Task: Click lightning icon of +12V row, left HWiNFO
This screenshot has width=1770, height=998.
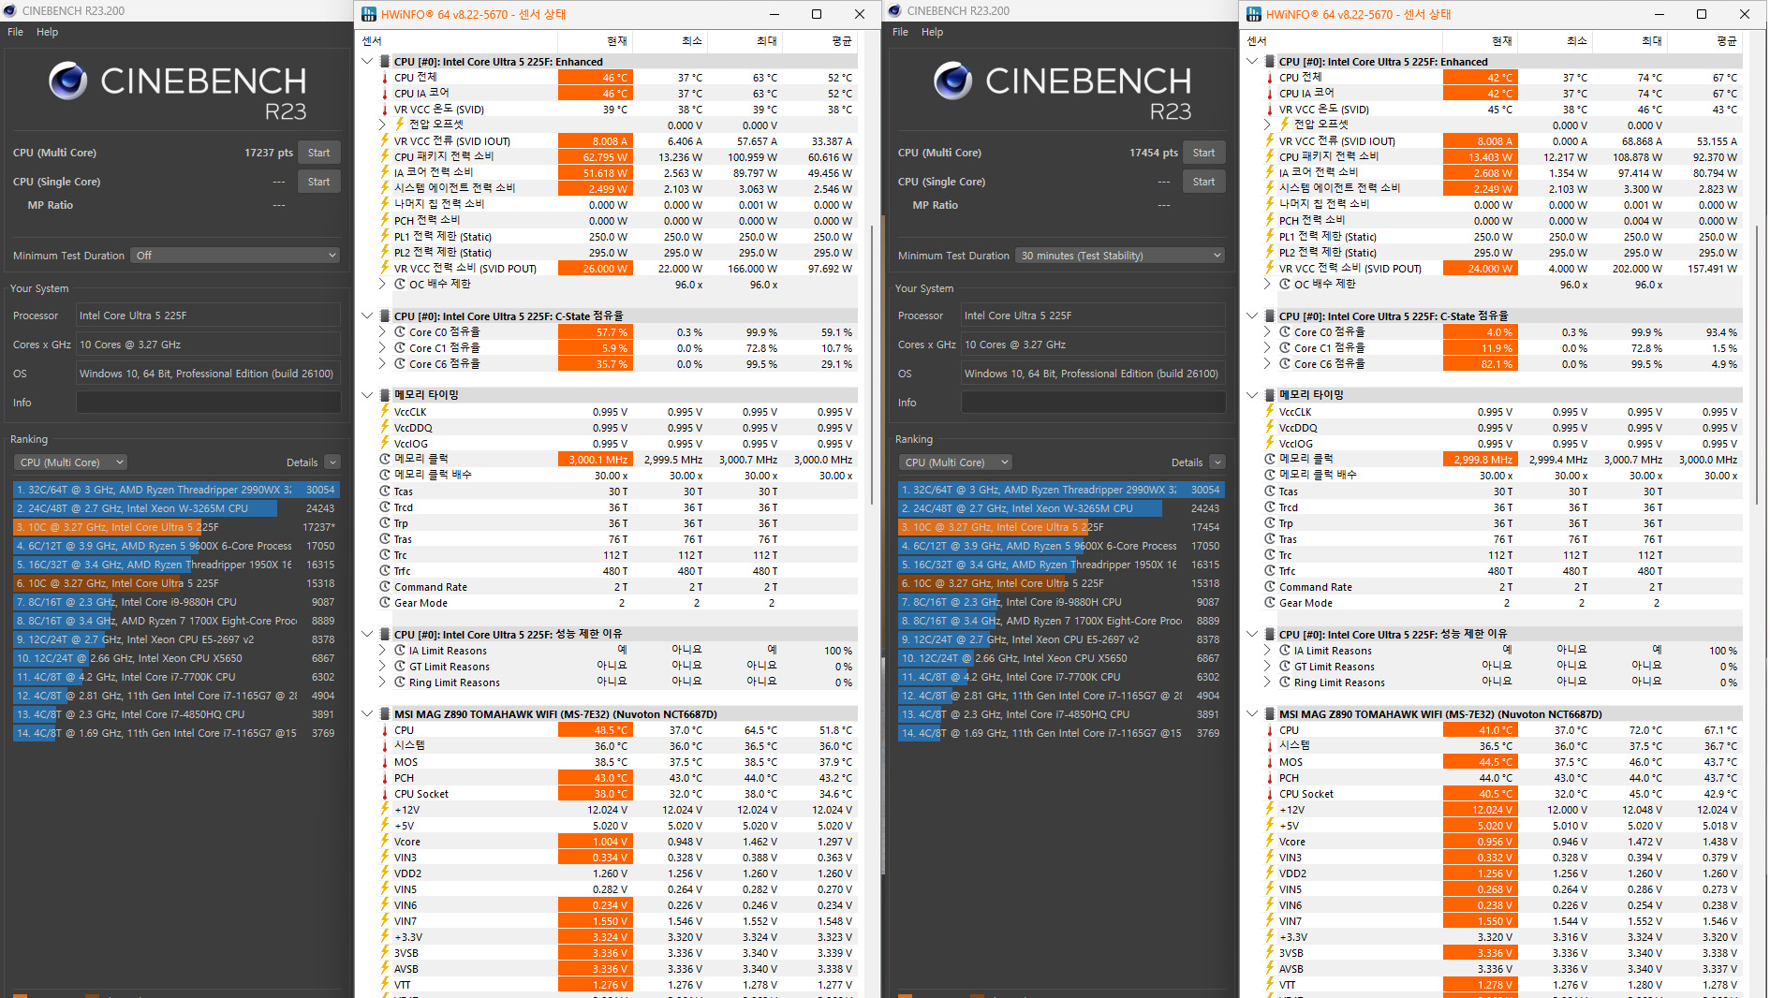Action: tap(385, 810)
